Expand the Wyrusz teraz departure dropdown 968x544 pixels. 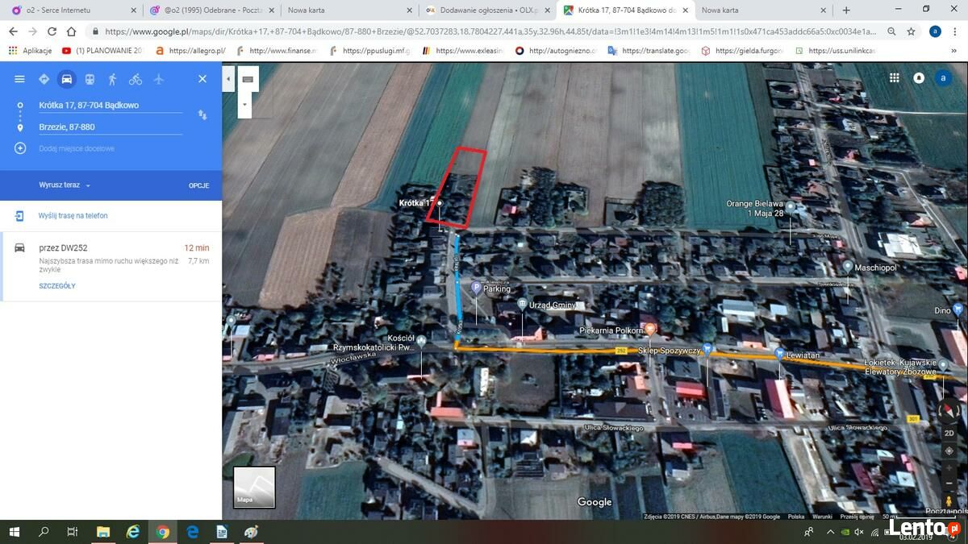[65, 185]
